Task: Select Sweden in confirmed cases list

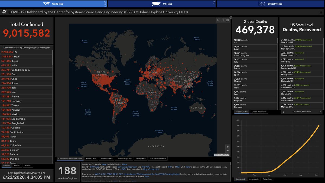Action: [x=26, y=159]
